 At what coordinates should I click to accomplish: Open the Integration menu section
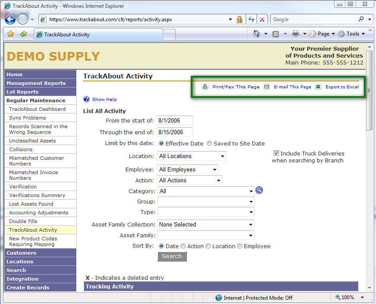coord(40,279)
